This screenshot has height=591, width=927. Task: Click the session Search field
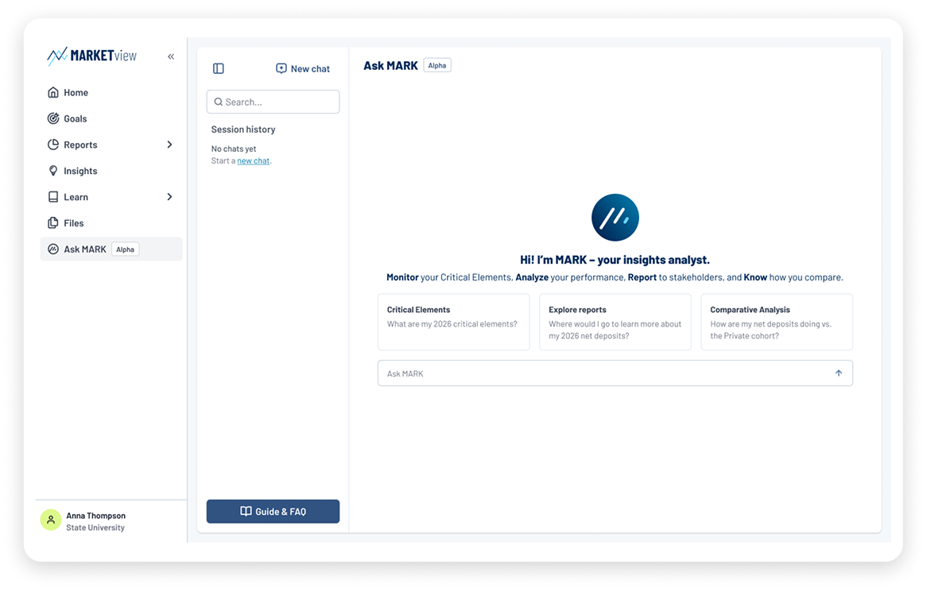pyautogui.click(x=273, y=102)
